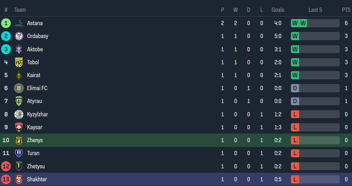Click the Ordabasy team logo

click(19, 36)
